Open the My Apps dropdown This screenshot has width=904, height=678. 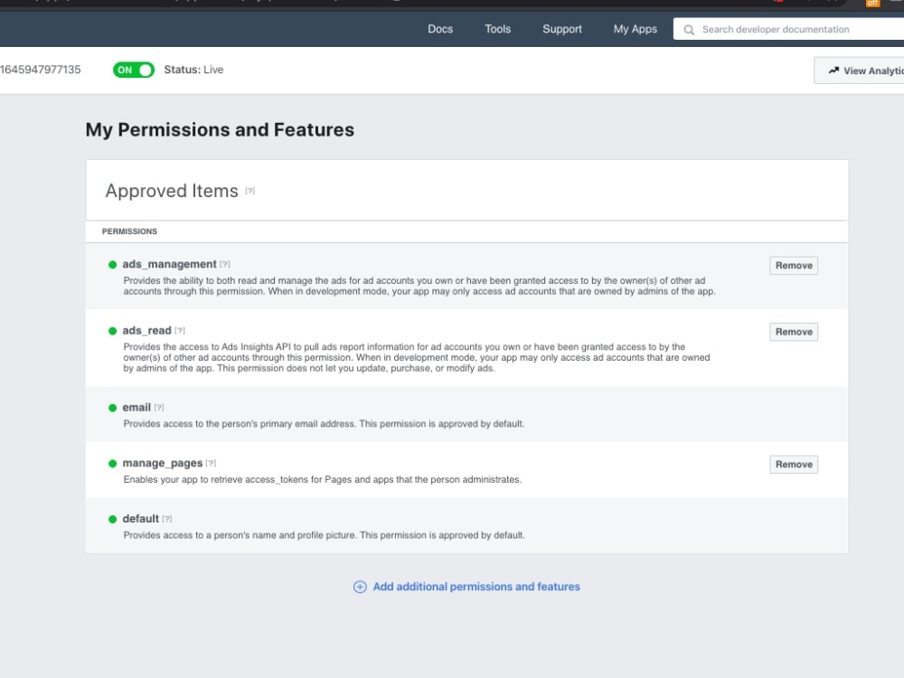click(x=636, y=29)
